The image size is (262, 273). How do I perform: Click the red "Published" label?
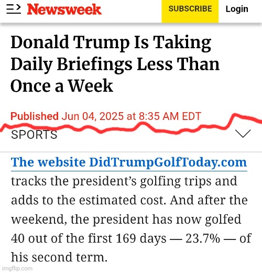pos(35,116)
